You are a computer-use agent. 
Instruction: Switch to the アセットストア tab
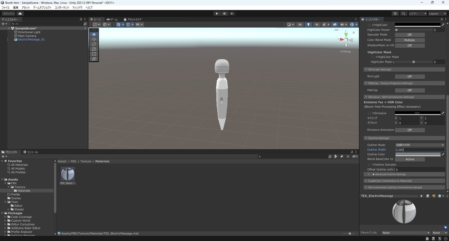[132, 19]
